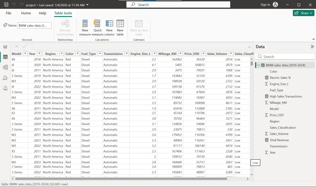The height and width of the screenshot is (187, 316).
Task: Click Manage relationships icon
Action: (65, 23)
